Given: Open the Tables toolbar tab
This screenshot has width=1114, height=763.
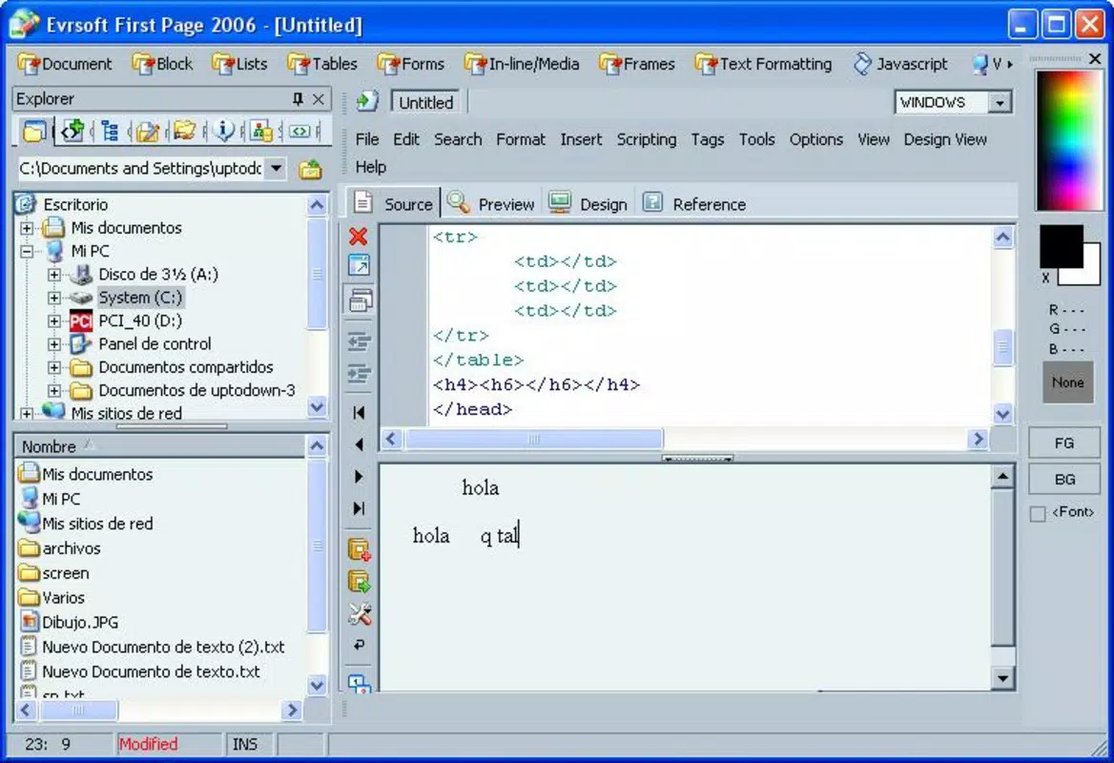Looking at the screenshot, I should point(321,64).
